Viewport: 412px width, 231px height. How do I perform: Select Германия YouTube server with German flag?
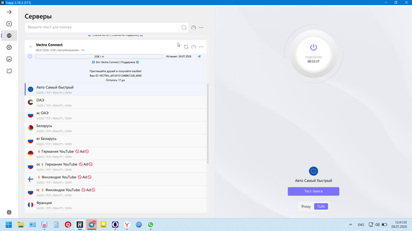tap(116, 154)
